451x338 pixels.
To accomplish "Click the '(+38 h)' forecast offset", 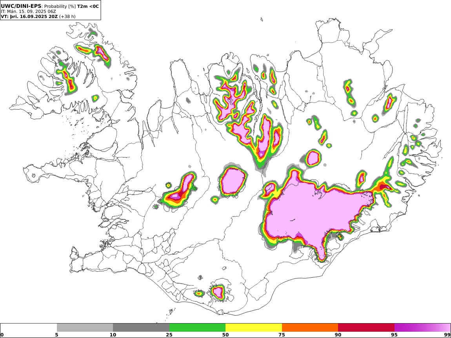I will click(x=67, y=16).
